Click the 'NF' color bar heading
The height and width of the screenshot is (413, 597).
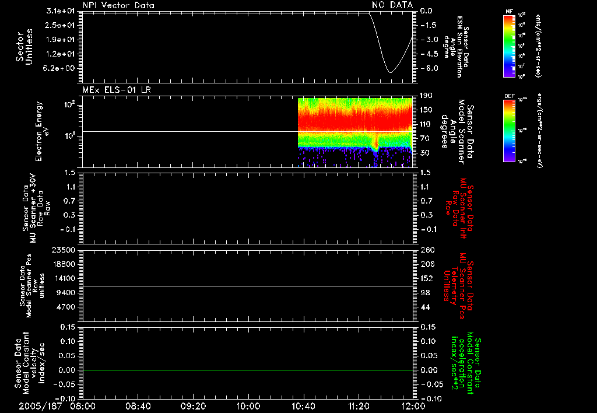[x=509, y=12]
